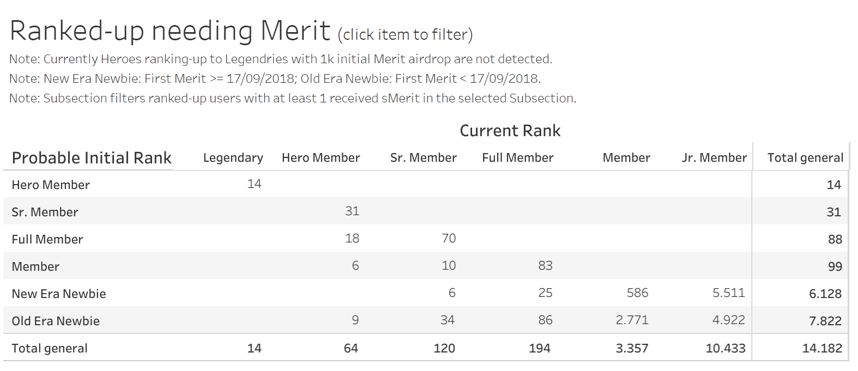Select the Hero Member column header
The height and width of the screenshot is (371, 858).
(321, 157)
